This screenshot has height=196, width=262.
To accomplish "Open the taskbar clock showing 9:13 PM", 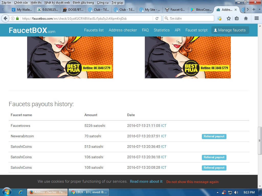I will 249,192.
